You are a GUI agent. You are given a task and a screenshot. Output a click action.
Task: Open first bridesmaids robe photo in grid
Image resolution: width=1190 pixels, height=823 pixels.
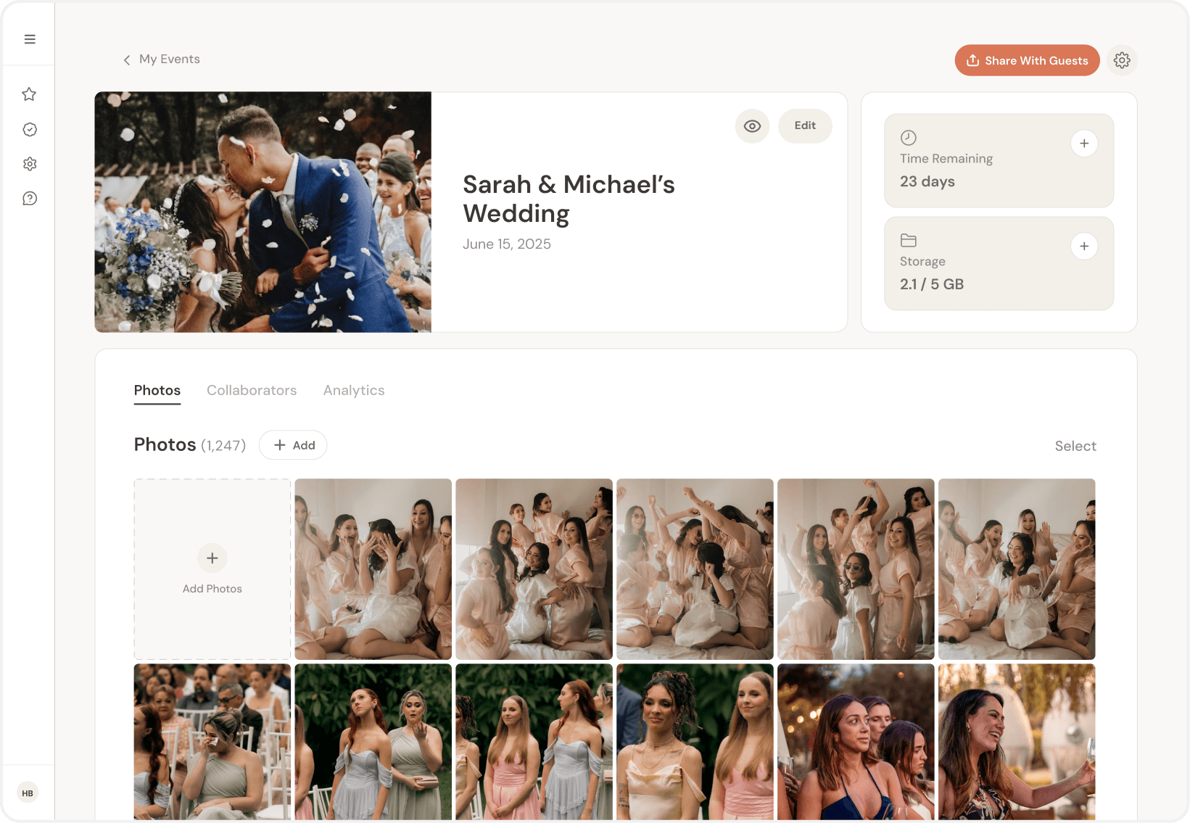click(x=373, y=569)
